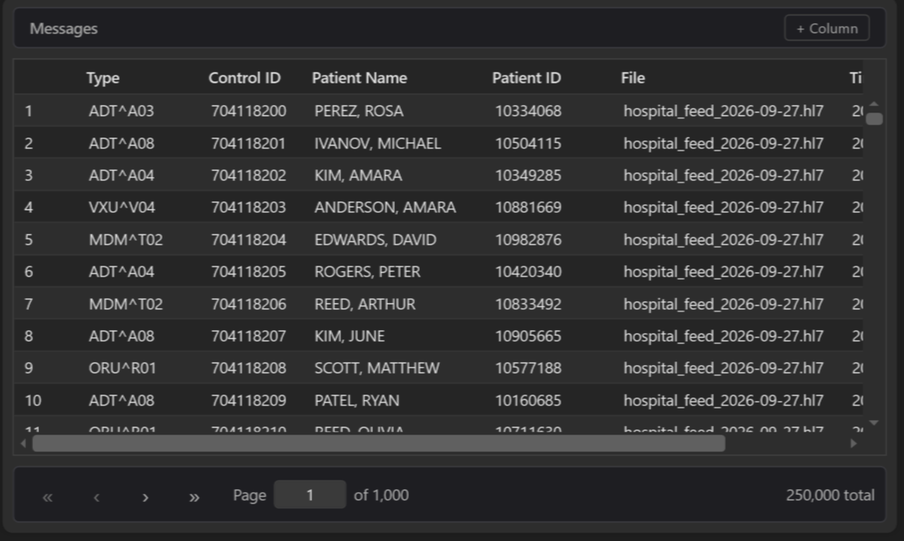Image resolution: width=904 pixels, height=541 pixels.
Task: Sort by the File column header
Action: point(633,78)
